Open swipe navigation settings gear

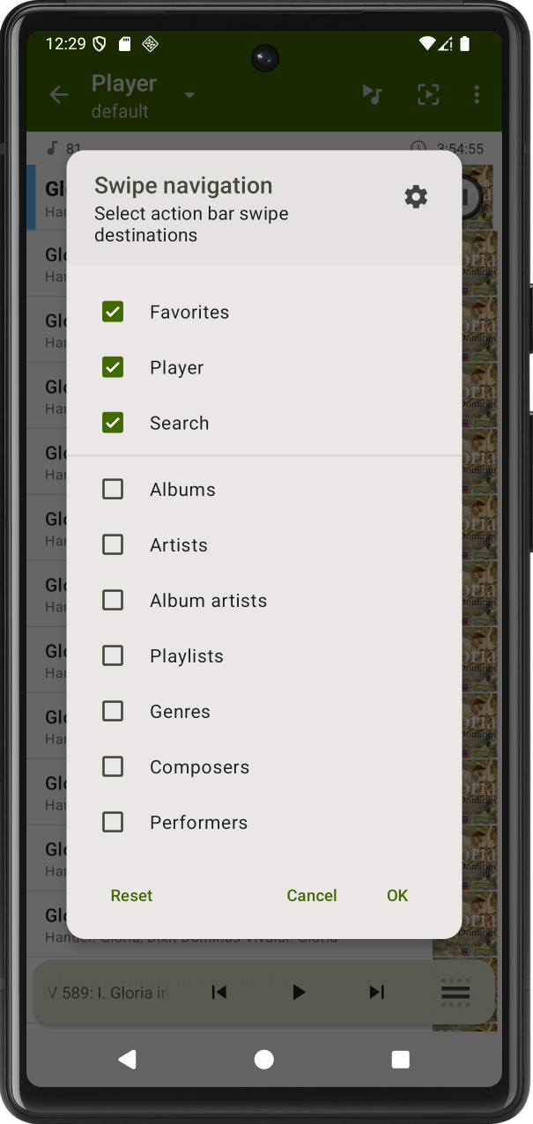click(416, 196)
